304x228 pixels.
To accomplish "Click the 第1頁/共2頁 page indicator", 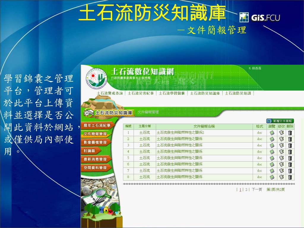I will [275, 190].
